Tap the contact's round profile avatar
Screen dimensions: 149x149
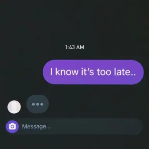(x=14, y=107)
